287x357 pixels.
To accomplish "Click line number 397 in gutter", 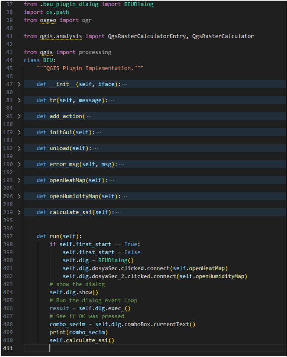I will click(x=8, y=236).
